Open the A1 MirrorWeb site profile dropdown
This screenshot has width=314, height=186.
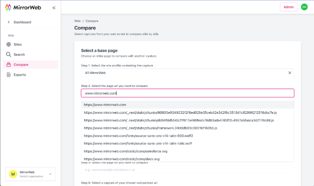187,73
